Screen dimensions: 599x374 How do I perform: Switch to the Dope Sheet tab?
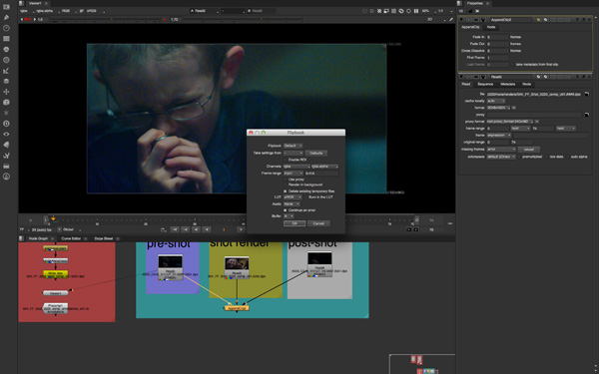pos(104,238)
